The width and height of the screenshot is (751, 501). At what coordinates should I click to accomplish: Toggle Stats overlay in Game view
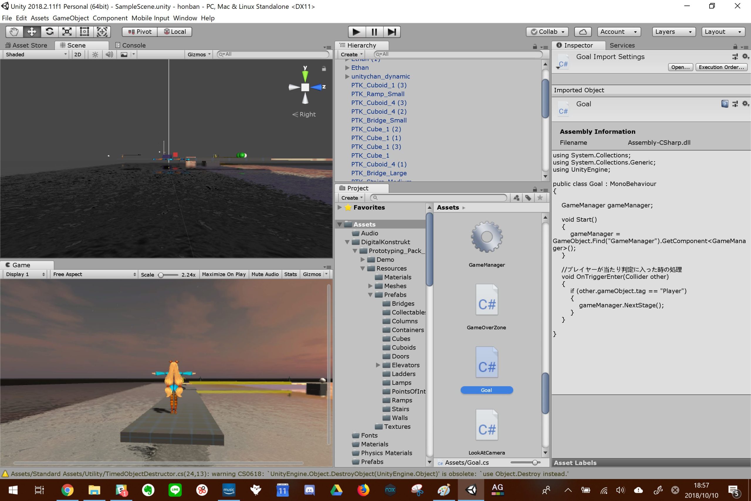[x=290, y=274]
